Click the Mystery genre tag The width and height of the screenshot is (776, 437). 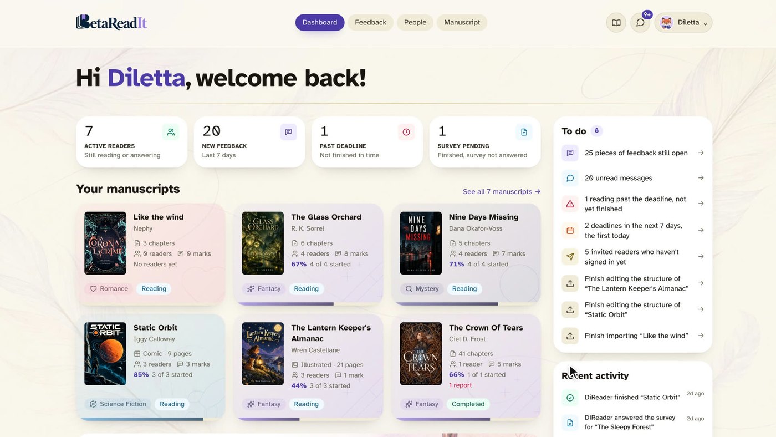coord(422,289)
